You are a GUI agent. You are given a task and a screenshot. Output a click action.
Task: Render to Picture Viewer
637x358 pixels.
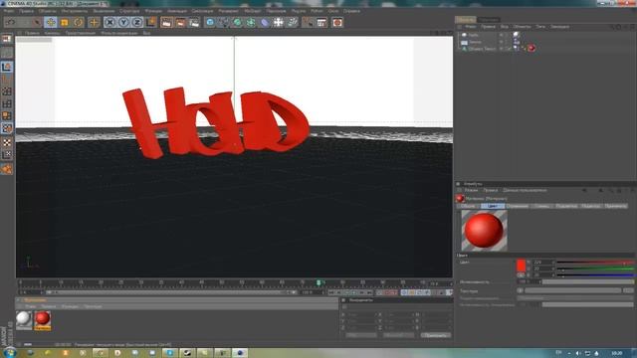coord(180,22)
